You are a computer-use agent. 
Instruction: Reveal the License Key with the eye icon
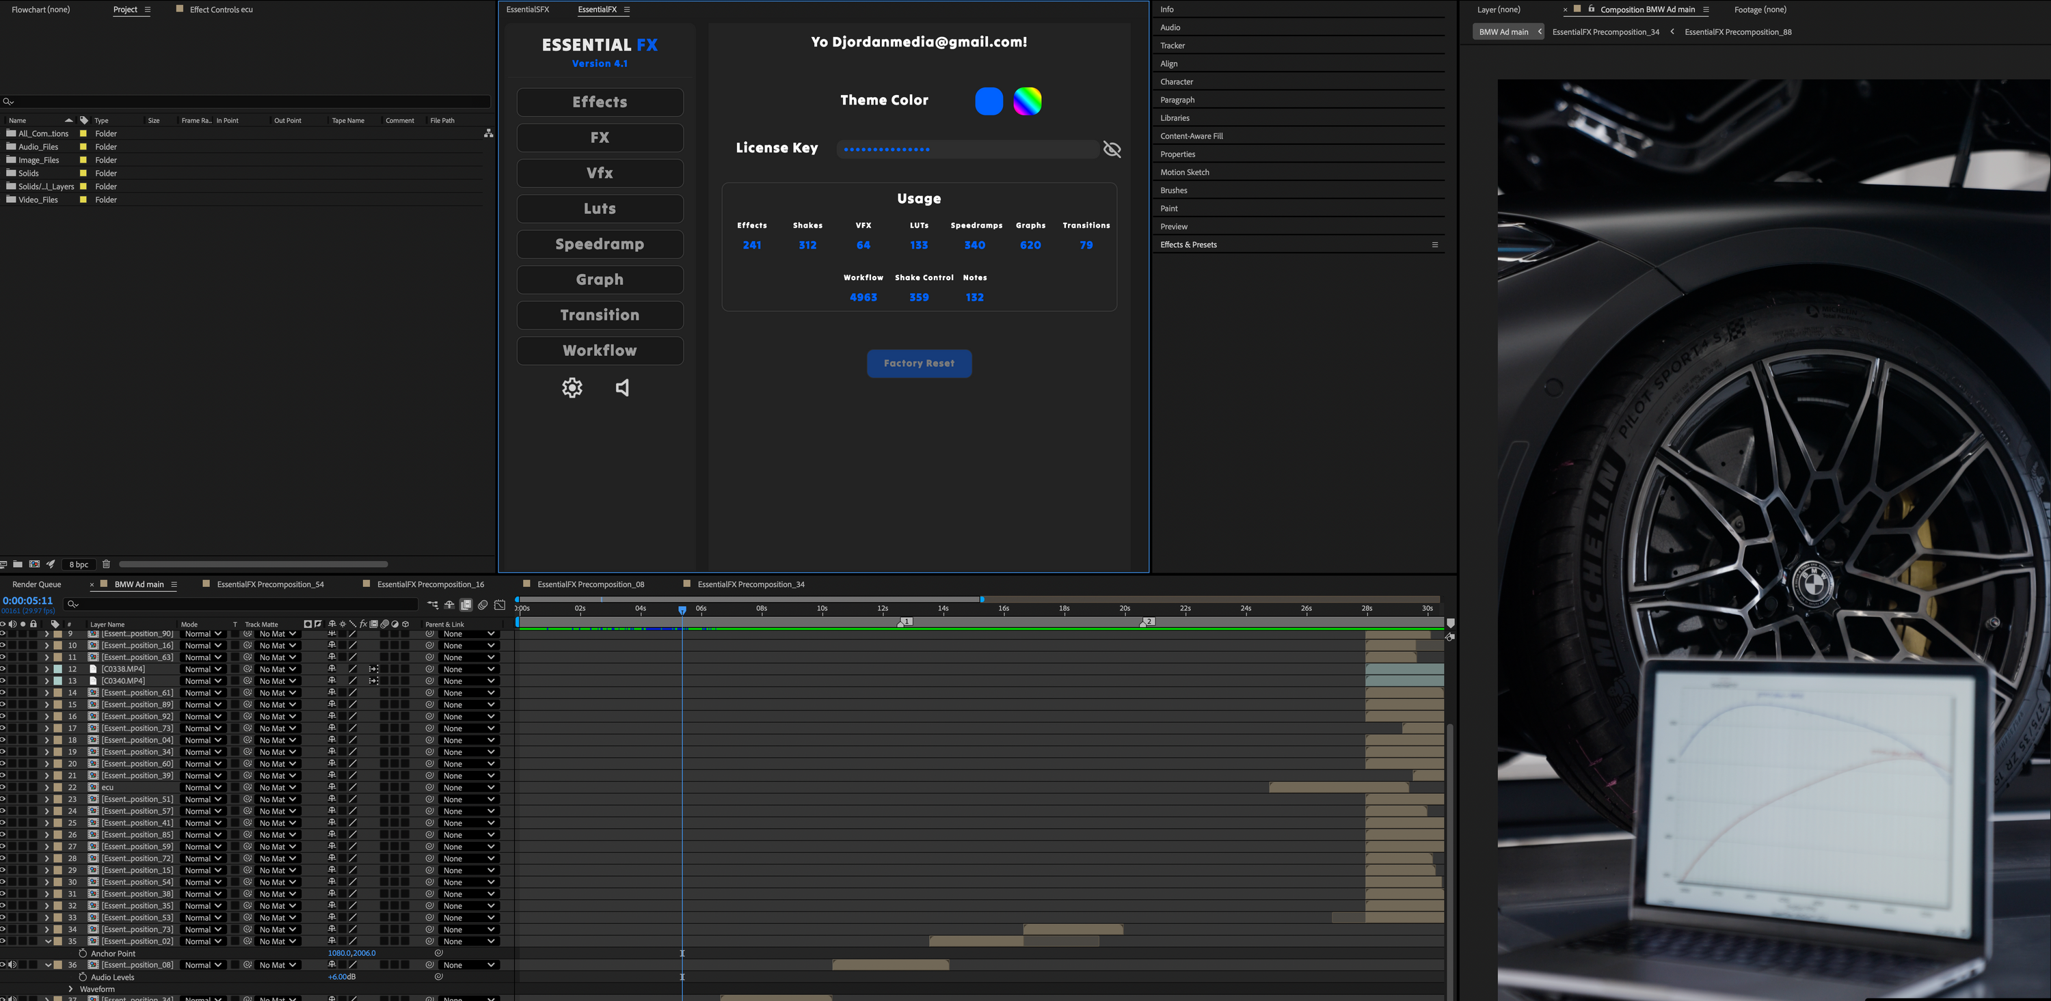pyautogui.click(x=1112, y=149)
